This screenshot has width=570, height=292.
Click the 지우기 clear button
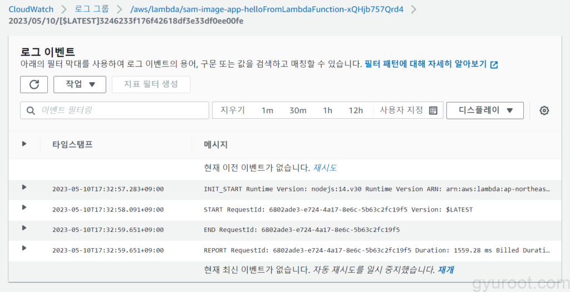pyautogui.click(x=233, y=110)
